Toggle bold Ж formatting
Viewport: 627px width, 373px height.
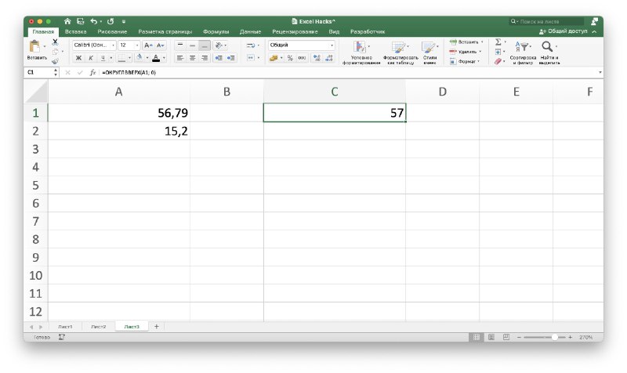click(79, 58)
